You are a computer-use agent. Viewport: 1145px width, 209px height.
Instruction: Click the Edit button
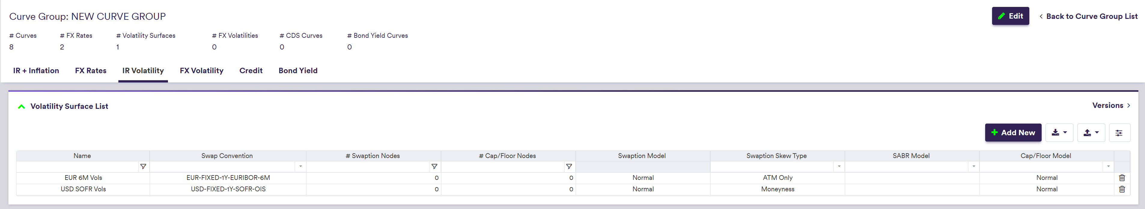pyautogui.click(x=1010, y=16)
